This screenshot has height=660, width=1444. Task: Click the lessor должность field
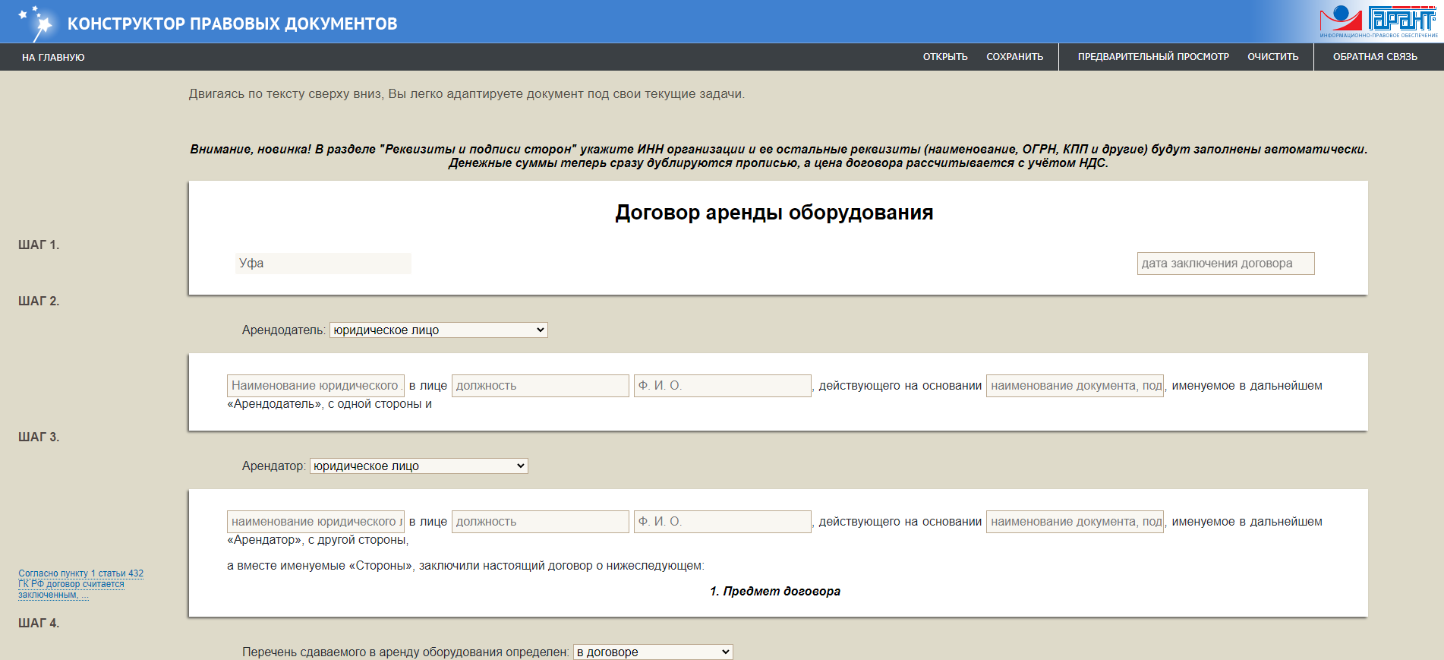click(x=541, y=386)
